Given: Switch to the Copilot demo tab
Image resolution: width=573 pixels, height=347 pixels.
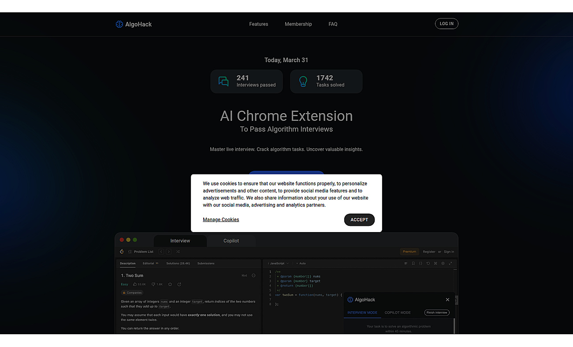Looking at the screenshot, I should click(x=231, y=241).
